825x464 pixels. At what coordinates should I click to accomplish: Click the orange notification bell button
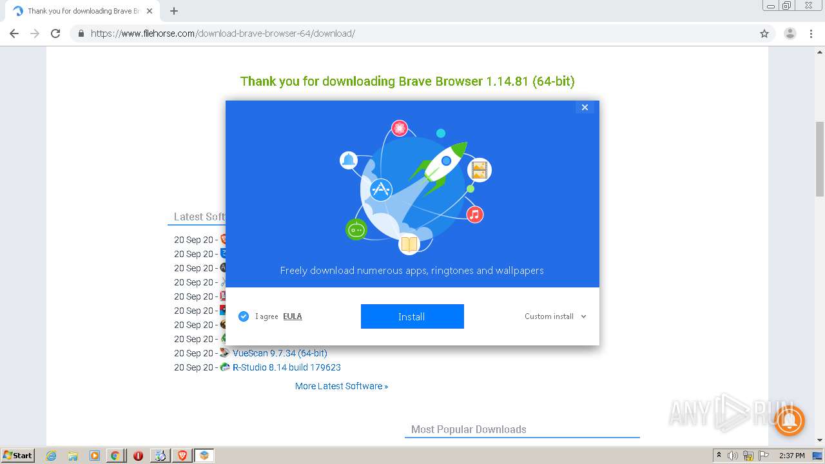click(x=790, y=421)
